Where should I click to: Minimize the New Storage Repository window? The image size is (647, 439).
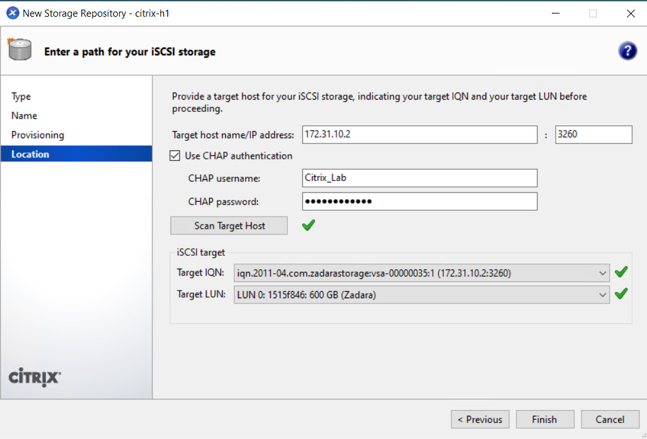click(x=556, y=13)
